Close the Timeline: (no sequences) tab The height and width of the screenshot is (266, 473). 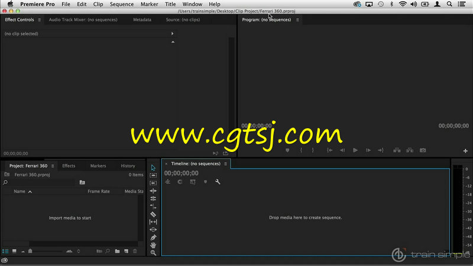pos(166,164)
